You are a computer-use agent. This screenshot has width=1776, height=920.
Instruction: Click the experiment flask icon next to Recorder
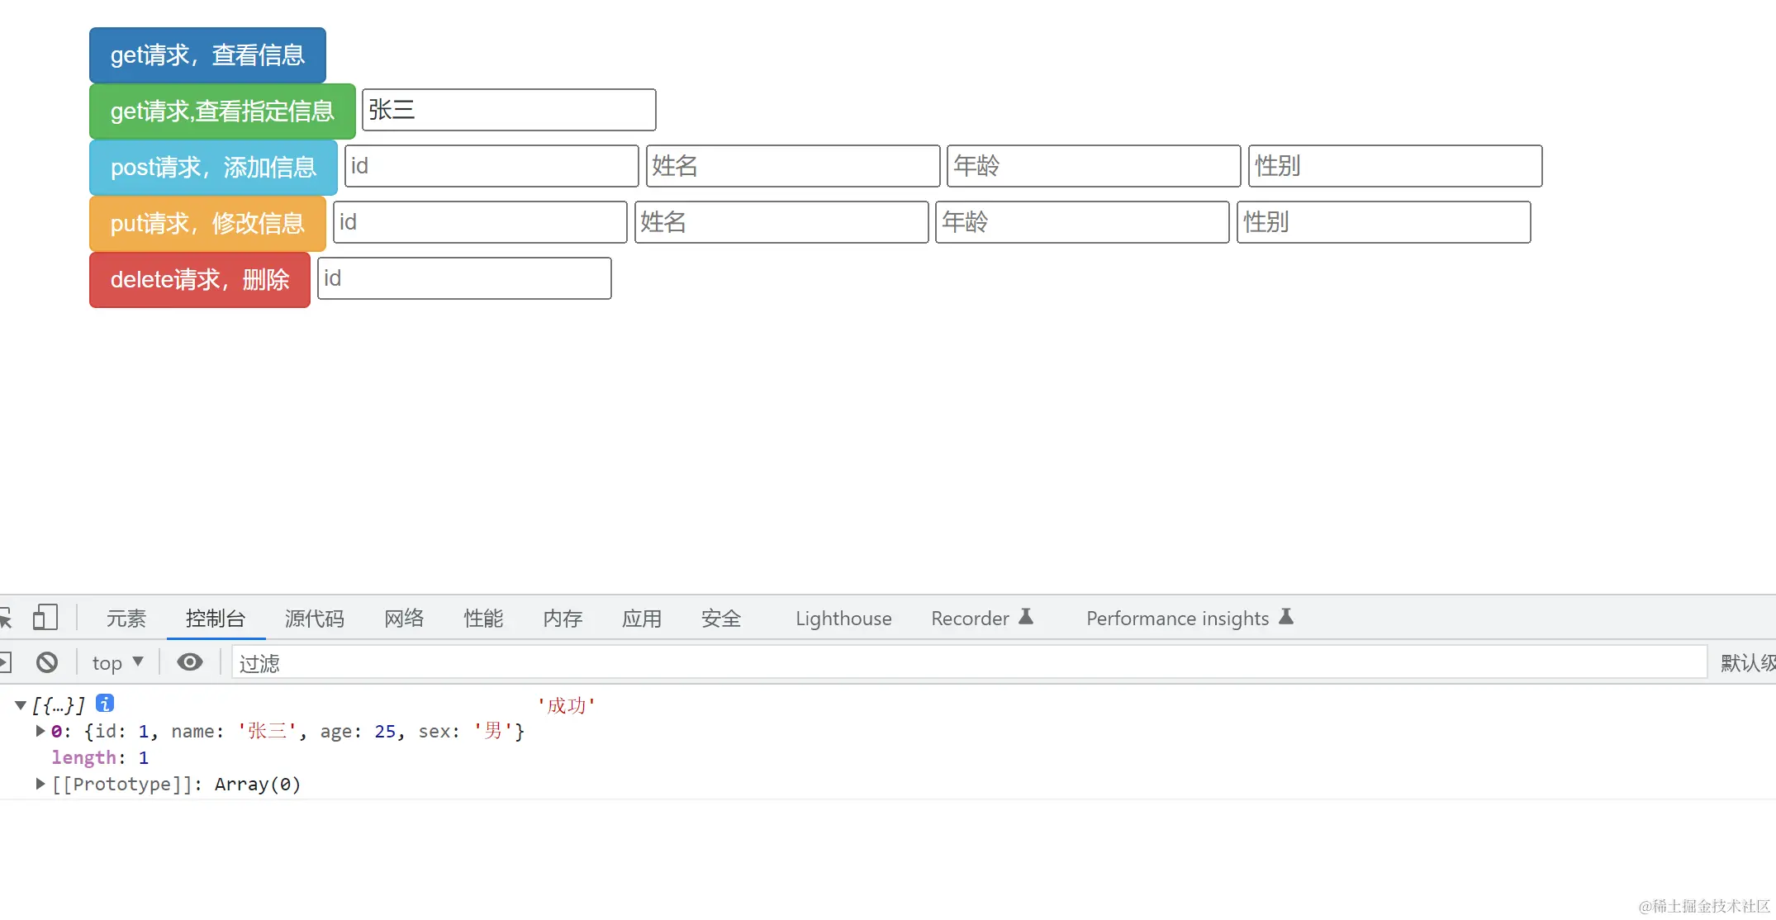(1025, 616)
